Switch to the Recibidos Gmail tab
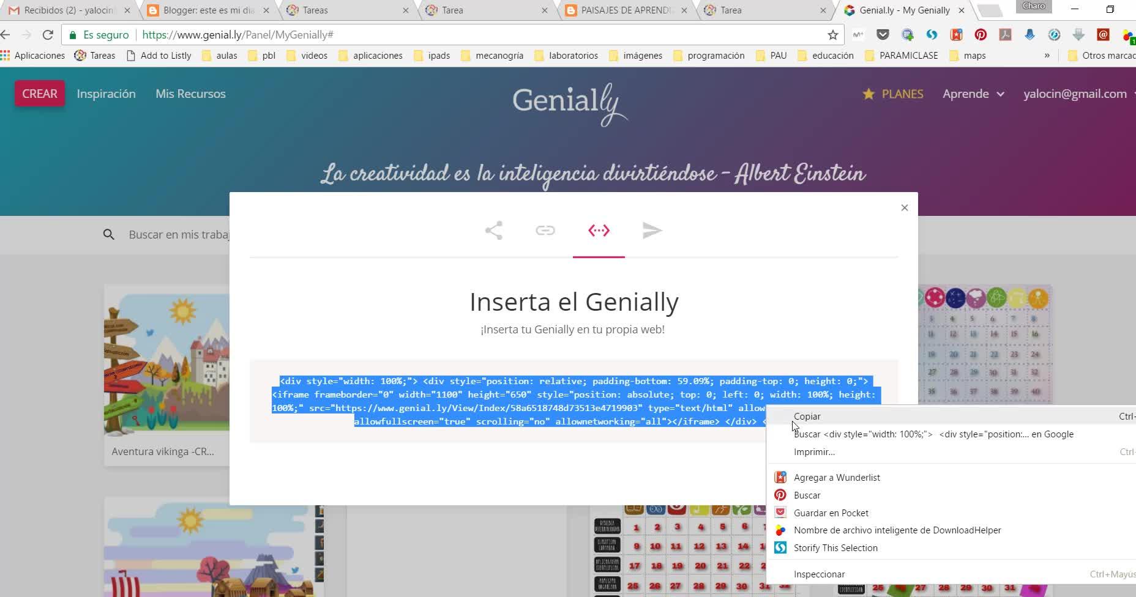The height and width of the screenshot is (597, 1136). pos(69,10)
